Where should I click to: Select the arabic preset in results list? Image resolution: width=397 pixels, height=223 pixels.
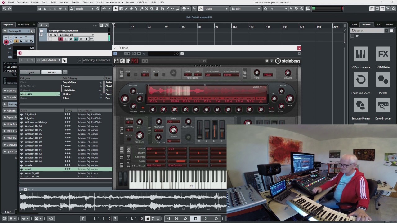tap(66, 169)
